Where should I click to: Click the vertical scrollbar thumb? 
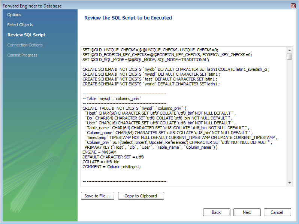point(290,57)
